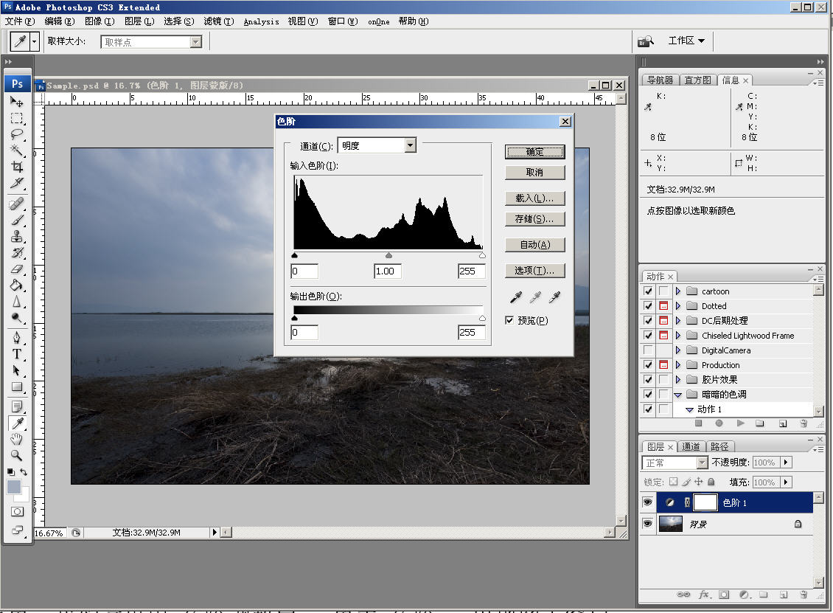Viewport: 833px width, 613px height.
Task: Switch to the 路径 paths tab
Action: pos(719,446)
